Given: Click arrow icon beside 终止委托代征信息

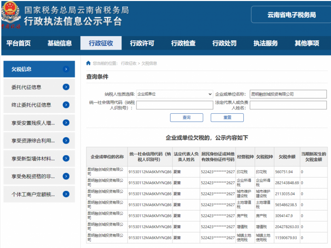Looking at the screenshot, I should pos(66,105).
